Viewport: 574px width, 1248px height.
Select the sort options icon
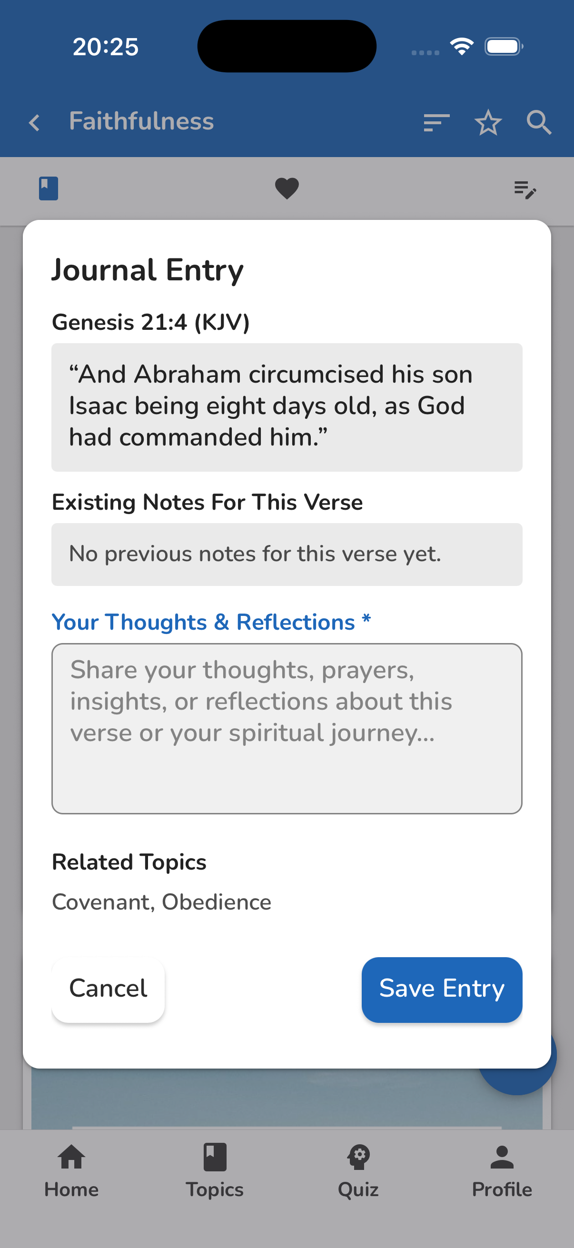pos(435,123)
